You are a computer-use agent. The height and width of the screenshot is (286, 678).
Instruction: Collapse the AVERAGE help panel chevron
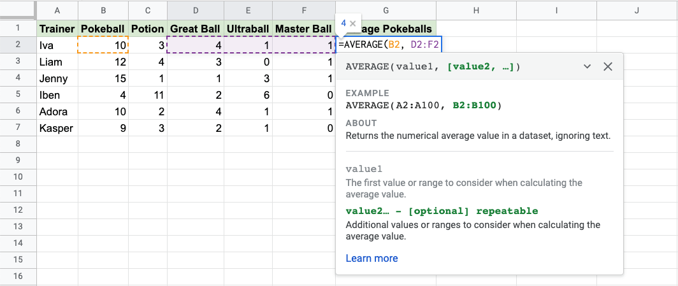[x=588, y=66]
